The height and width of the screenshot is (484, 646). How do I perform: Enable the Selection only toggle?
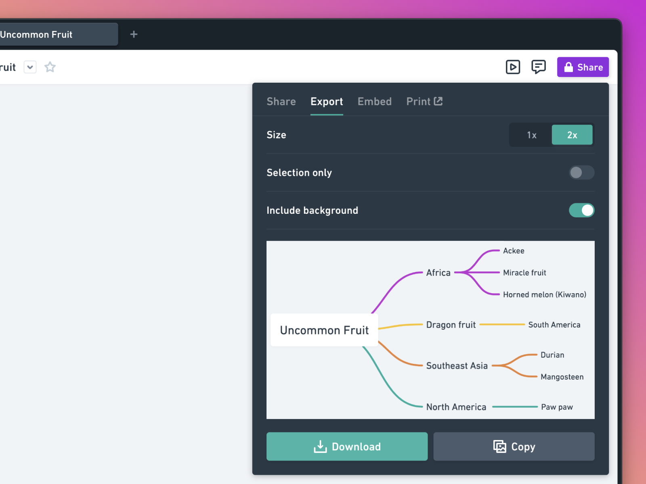click(581, 173)
